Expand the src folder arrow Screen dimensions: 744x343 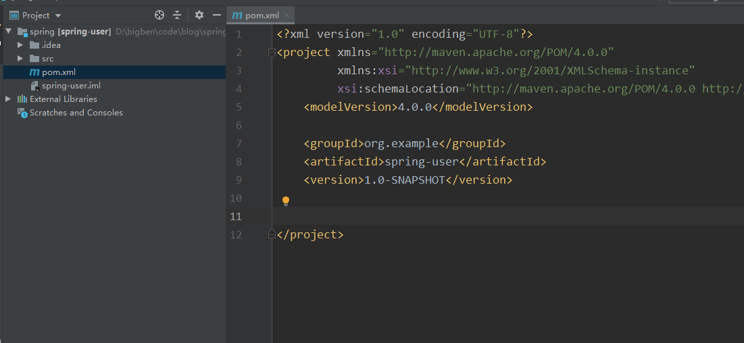20,59
